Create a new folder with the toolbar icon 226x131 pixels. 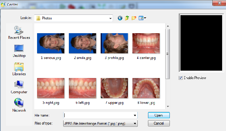coord(134,18)
